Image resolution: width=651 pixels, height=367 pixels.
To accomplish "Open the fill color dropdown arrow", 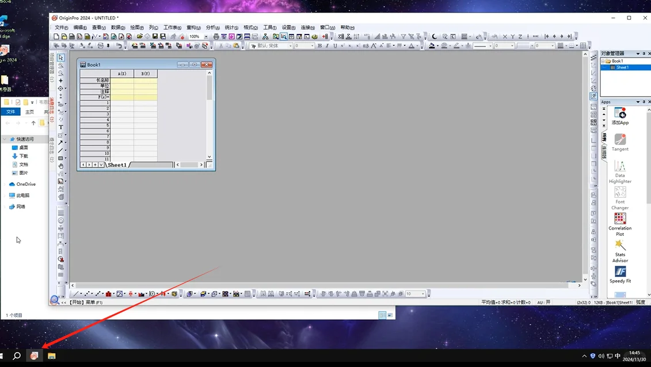I will click(437, 45).
